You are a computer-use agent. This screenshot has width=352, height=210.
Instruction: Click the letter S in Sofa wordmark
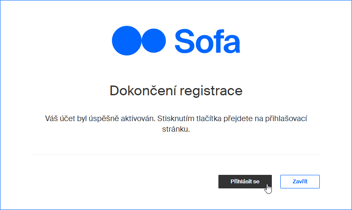tap(184, 41)
